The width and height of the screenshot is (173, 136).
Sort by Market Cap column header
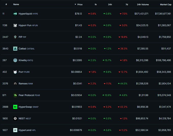[166, 5]
